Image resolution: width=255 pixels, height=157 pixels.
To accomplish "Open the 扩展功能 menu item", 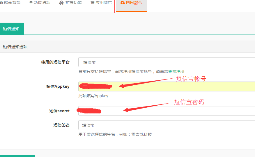I will coord(74,3).
